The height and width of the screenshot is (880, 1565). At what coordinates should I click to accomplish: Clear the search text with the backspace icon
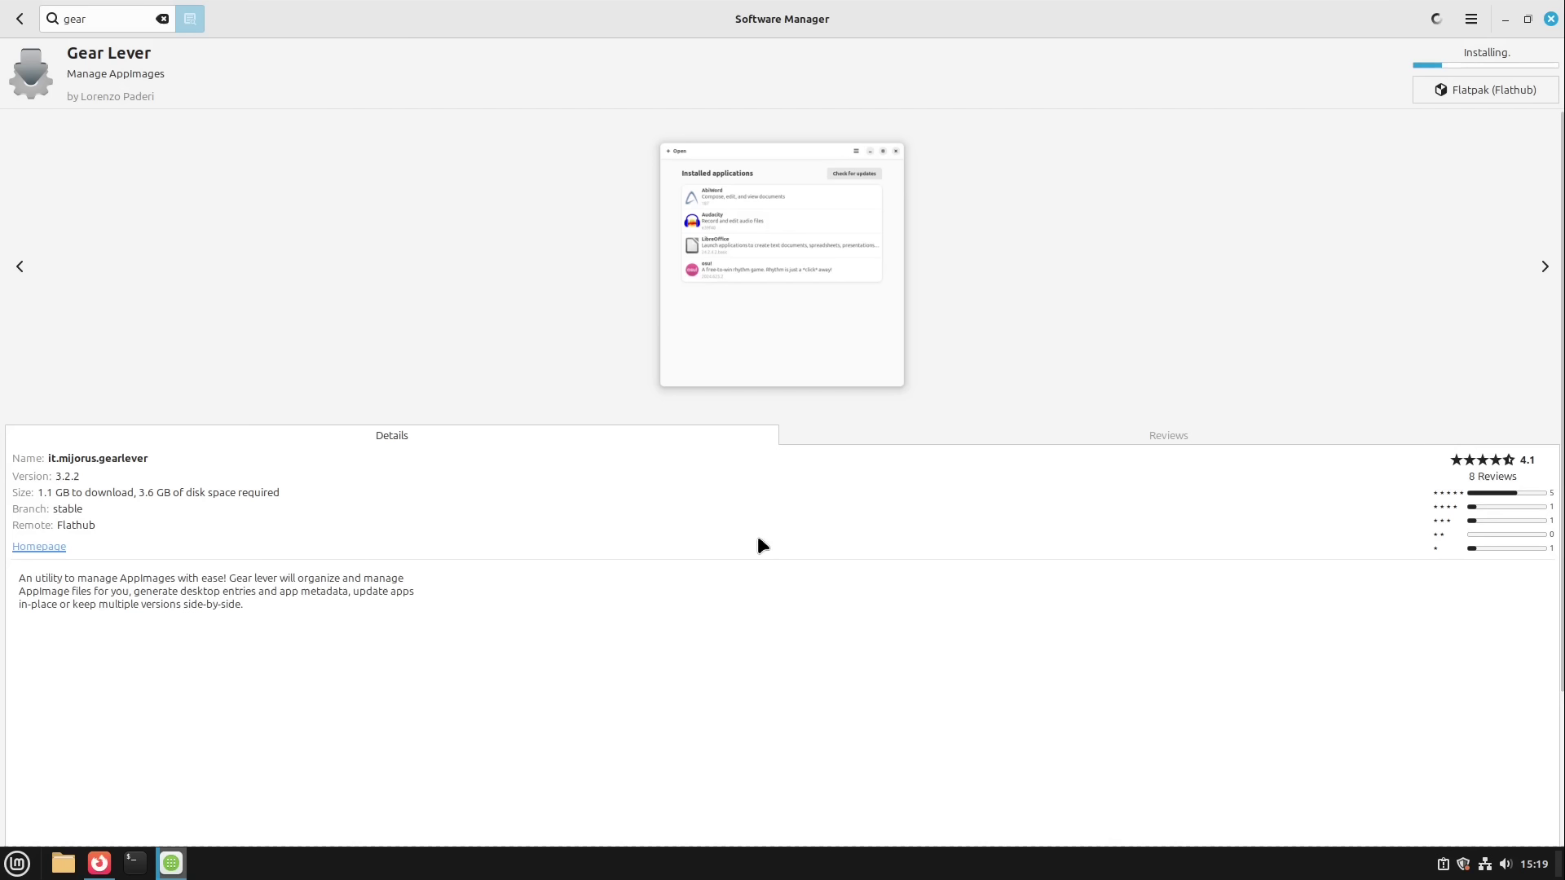(x=162, y=19)
